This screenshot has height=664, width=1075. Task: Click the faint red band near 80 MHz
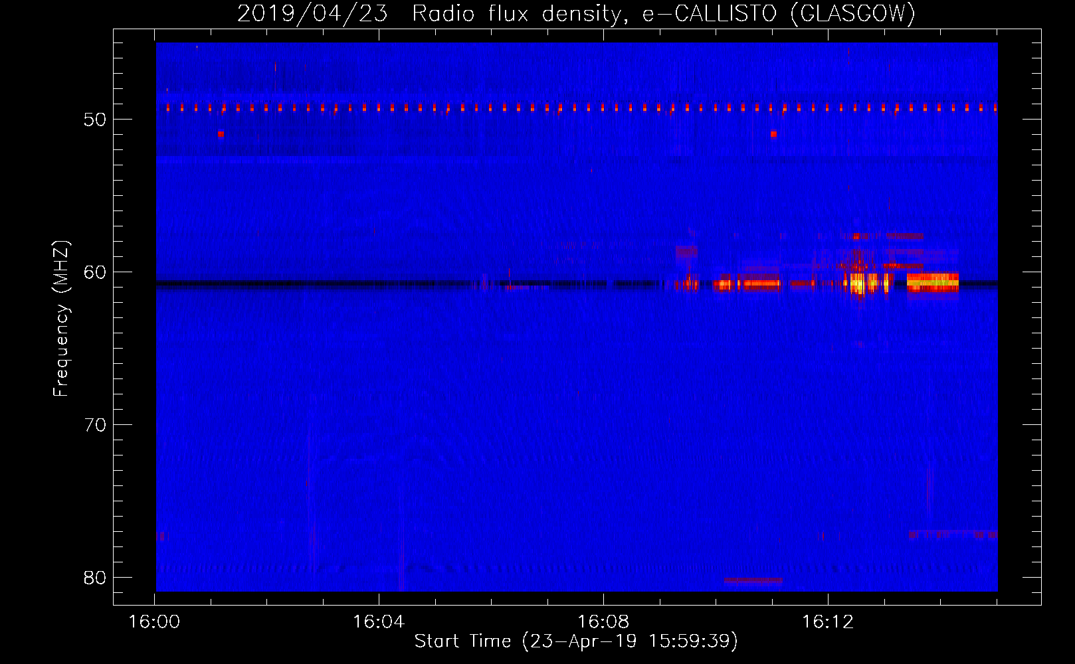(753, 580)
